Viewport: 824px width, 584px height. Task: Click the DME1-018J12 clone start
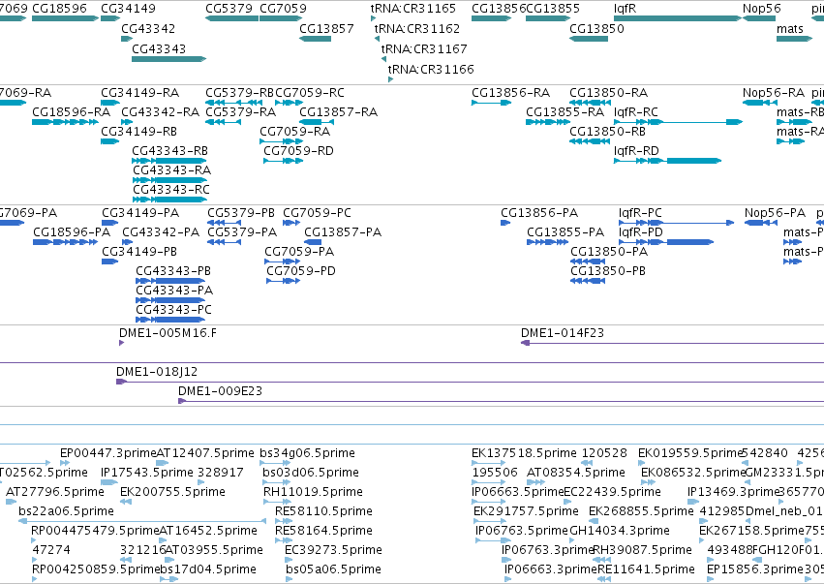click(121, 382)
